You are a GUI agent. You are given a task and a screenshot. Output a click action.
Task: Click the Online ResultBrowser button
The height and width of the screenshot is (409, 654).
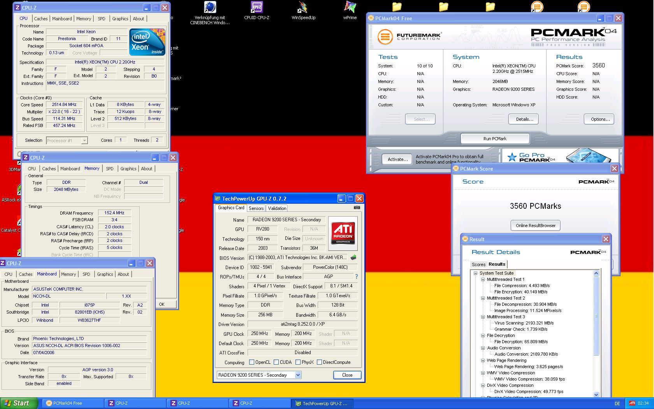point(535,226)
